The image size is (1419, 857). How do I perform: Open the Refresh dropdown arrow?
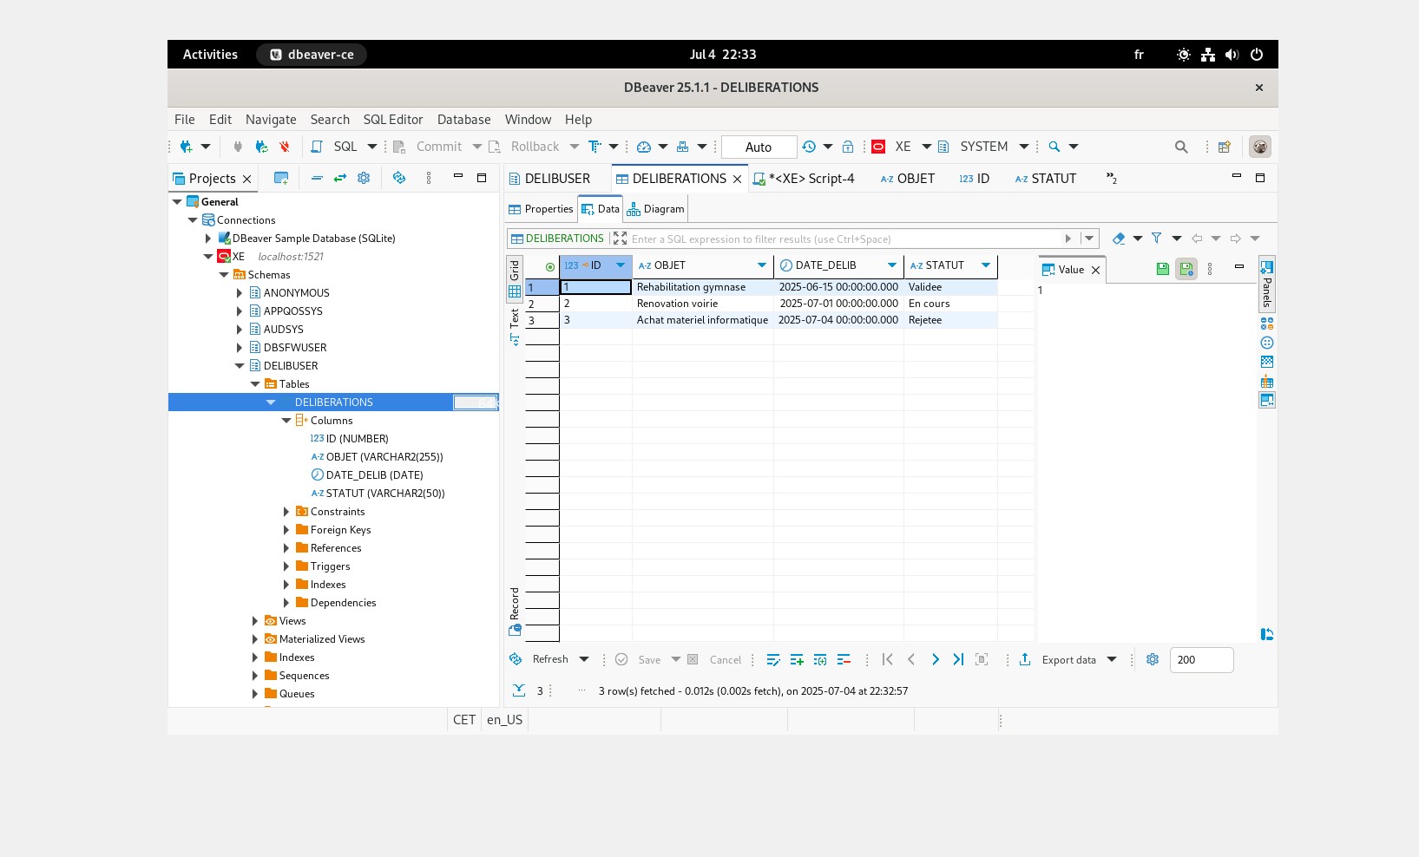(x=584, y=660)
